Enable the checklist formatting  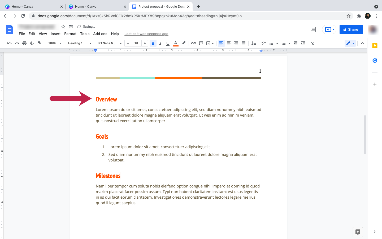tap(263, 43)
